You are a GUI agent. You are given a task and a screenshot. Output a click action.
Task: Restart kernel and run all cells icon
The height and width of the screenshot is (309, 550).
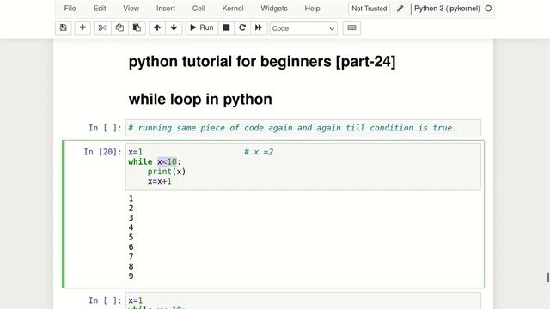click(259, 28)
